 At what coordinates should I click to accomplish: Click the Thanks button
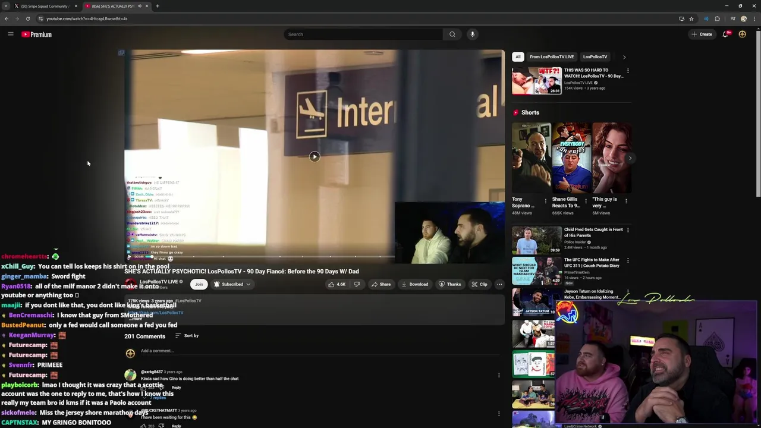click(x=450, y=284)
